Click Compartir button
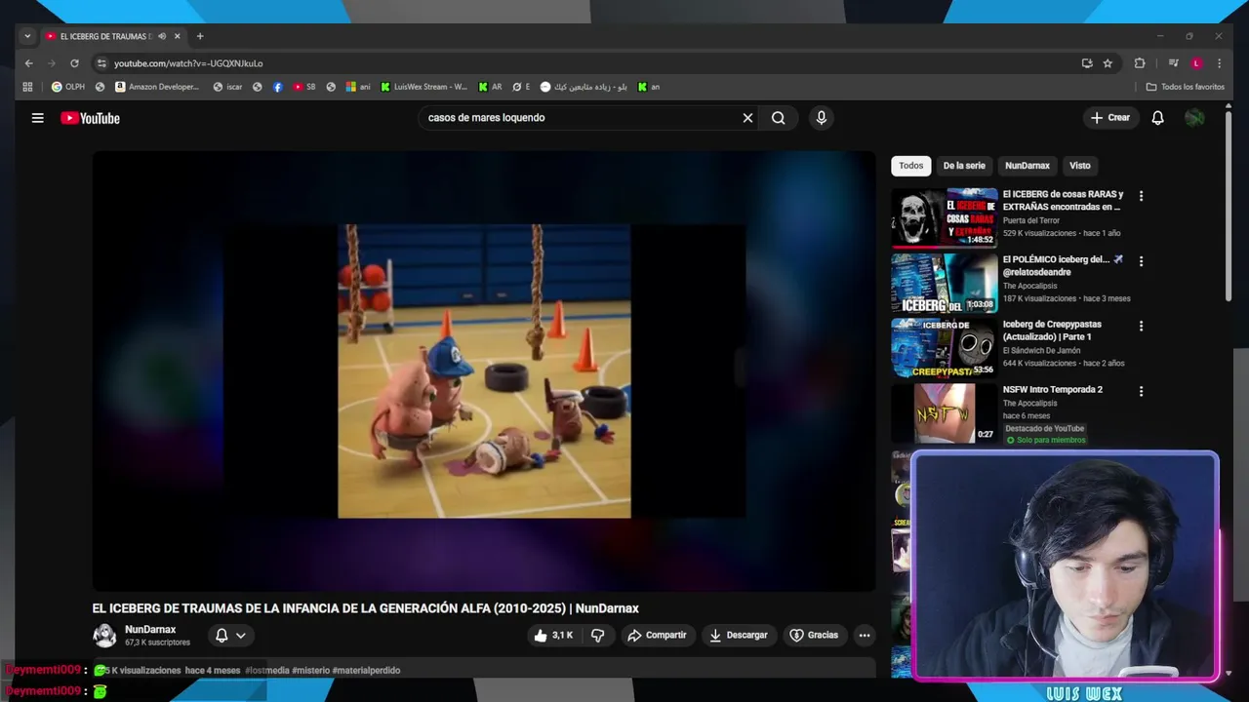Screen dimensions: 1249x702 (658, 635)
